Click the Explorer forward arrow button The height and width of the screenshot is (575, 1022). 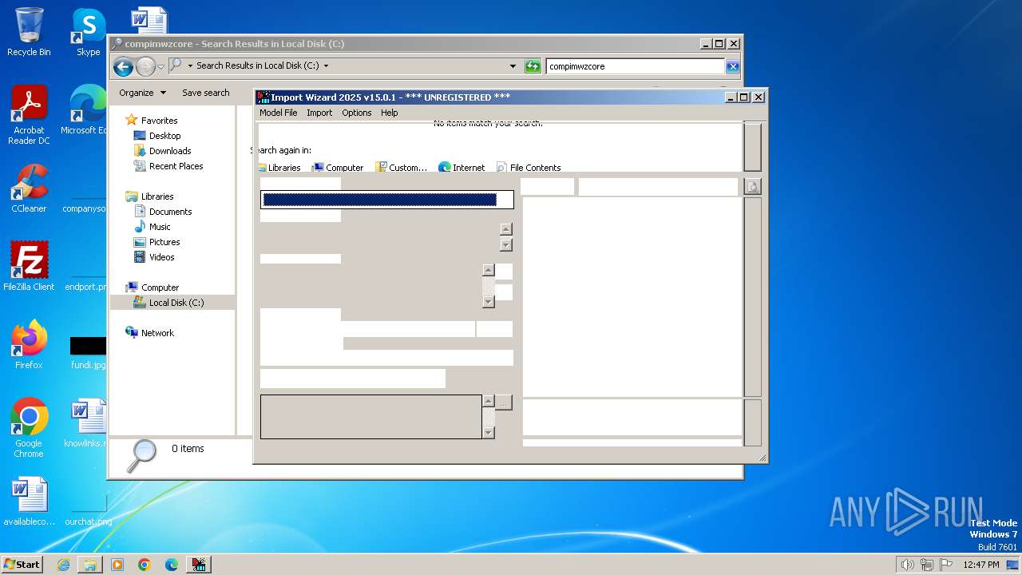(145, 66)
